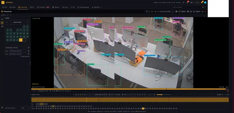Click the help icon beside notifications
The image size is (234, 113).
coord(184,2)
